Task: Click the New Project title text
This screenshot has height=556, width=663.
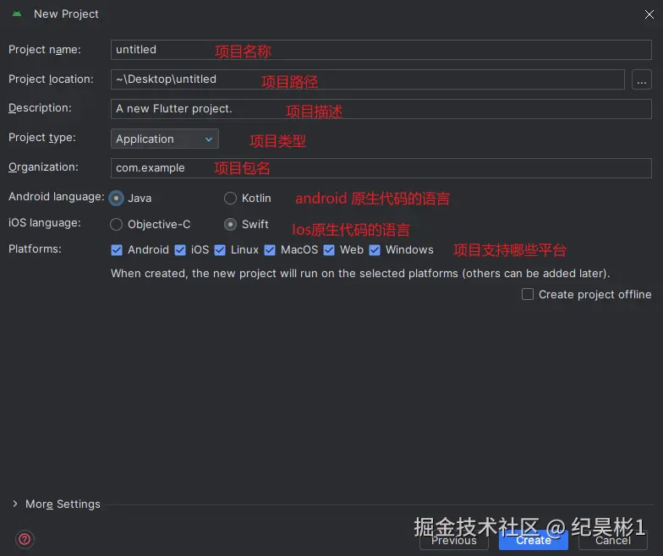Action: (66, 14)
